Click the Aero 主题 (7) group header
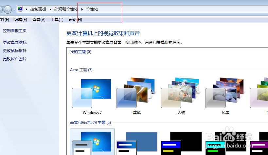Viewport: 268px width, 155px height. [81, 70]
